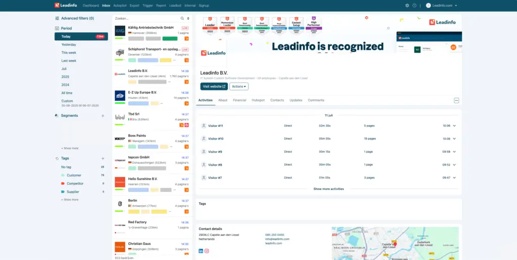Open Leadinfo's Instagram profile icon
Image resolution: width=517 pixels, height=260 pixels.
click(x=207, y=251)
